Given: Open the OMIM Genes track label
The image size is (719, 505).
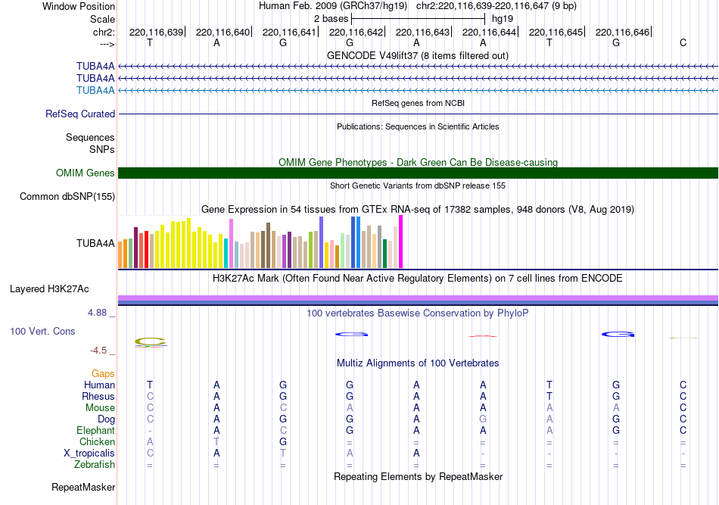Looking at the screenshot, I should click(x=86, y=173).
